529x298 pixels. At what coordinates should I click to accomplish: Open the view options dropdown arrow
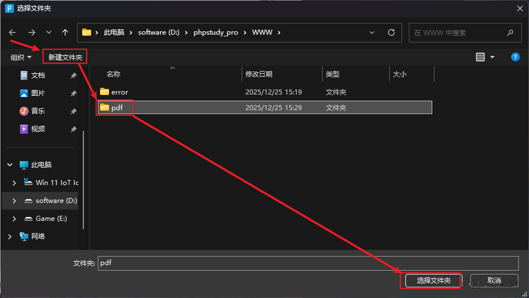tap(492, 57)
